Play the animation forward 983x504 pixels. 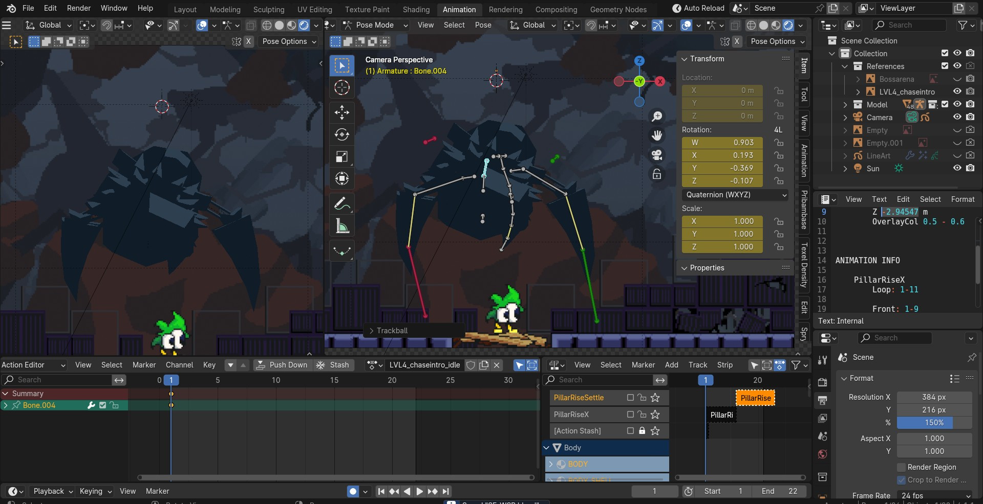[x=419, y=491]
